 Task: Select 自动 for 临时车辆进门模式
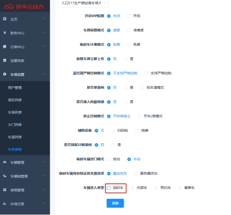pyautogui.click(x=109, y=159)
